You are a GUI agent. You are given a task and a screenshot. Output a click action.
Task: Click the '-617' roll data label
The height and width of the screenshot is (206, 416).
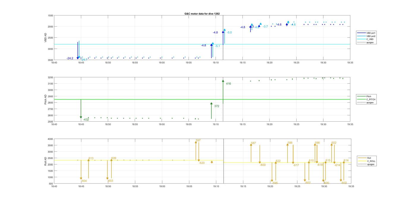[x=296, y=165]
